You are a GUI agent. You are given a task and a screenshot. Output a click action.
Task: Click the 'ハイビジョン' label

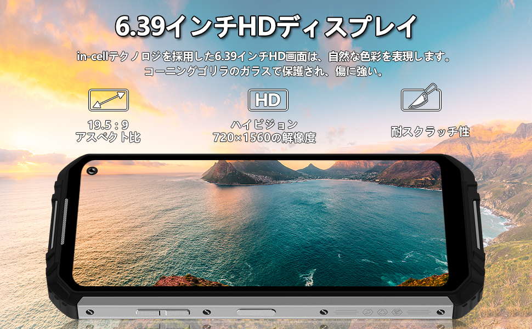264,124
